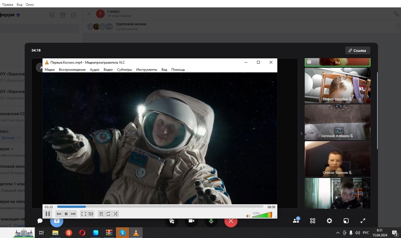The image size is (401, 238).
Task: Select София Щербак video tile
Action: (x=338, y=86)
